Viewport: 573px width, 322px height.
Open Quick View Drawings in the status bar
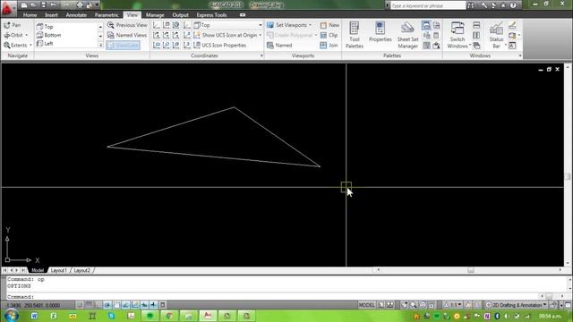click(390, 305)
